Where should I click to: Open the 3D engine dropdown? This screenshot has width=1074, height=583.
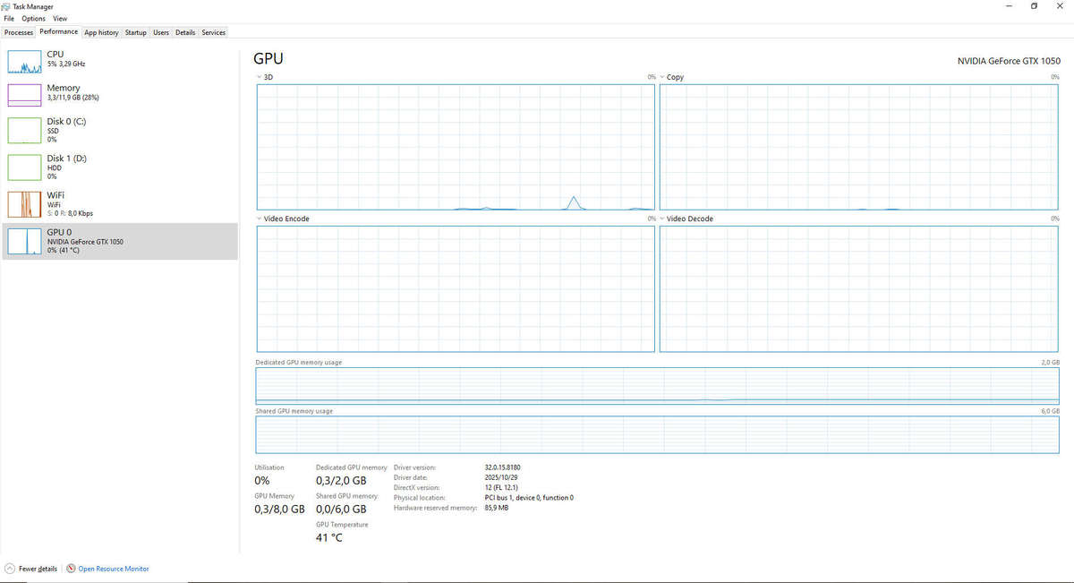[x=260, y=78]
